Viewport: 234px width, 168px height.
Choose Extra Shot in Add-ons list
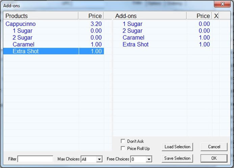[135, 44]
